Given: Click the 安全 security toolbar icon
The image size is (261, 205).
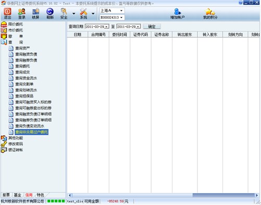Looking at the screenshot, I should click(64, 13).
